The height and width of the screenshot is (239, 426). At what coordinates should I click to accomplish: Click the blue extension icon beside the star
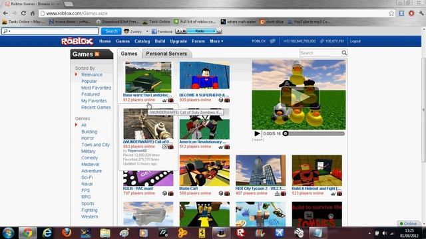(x=401, y=13)
